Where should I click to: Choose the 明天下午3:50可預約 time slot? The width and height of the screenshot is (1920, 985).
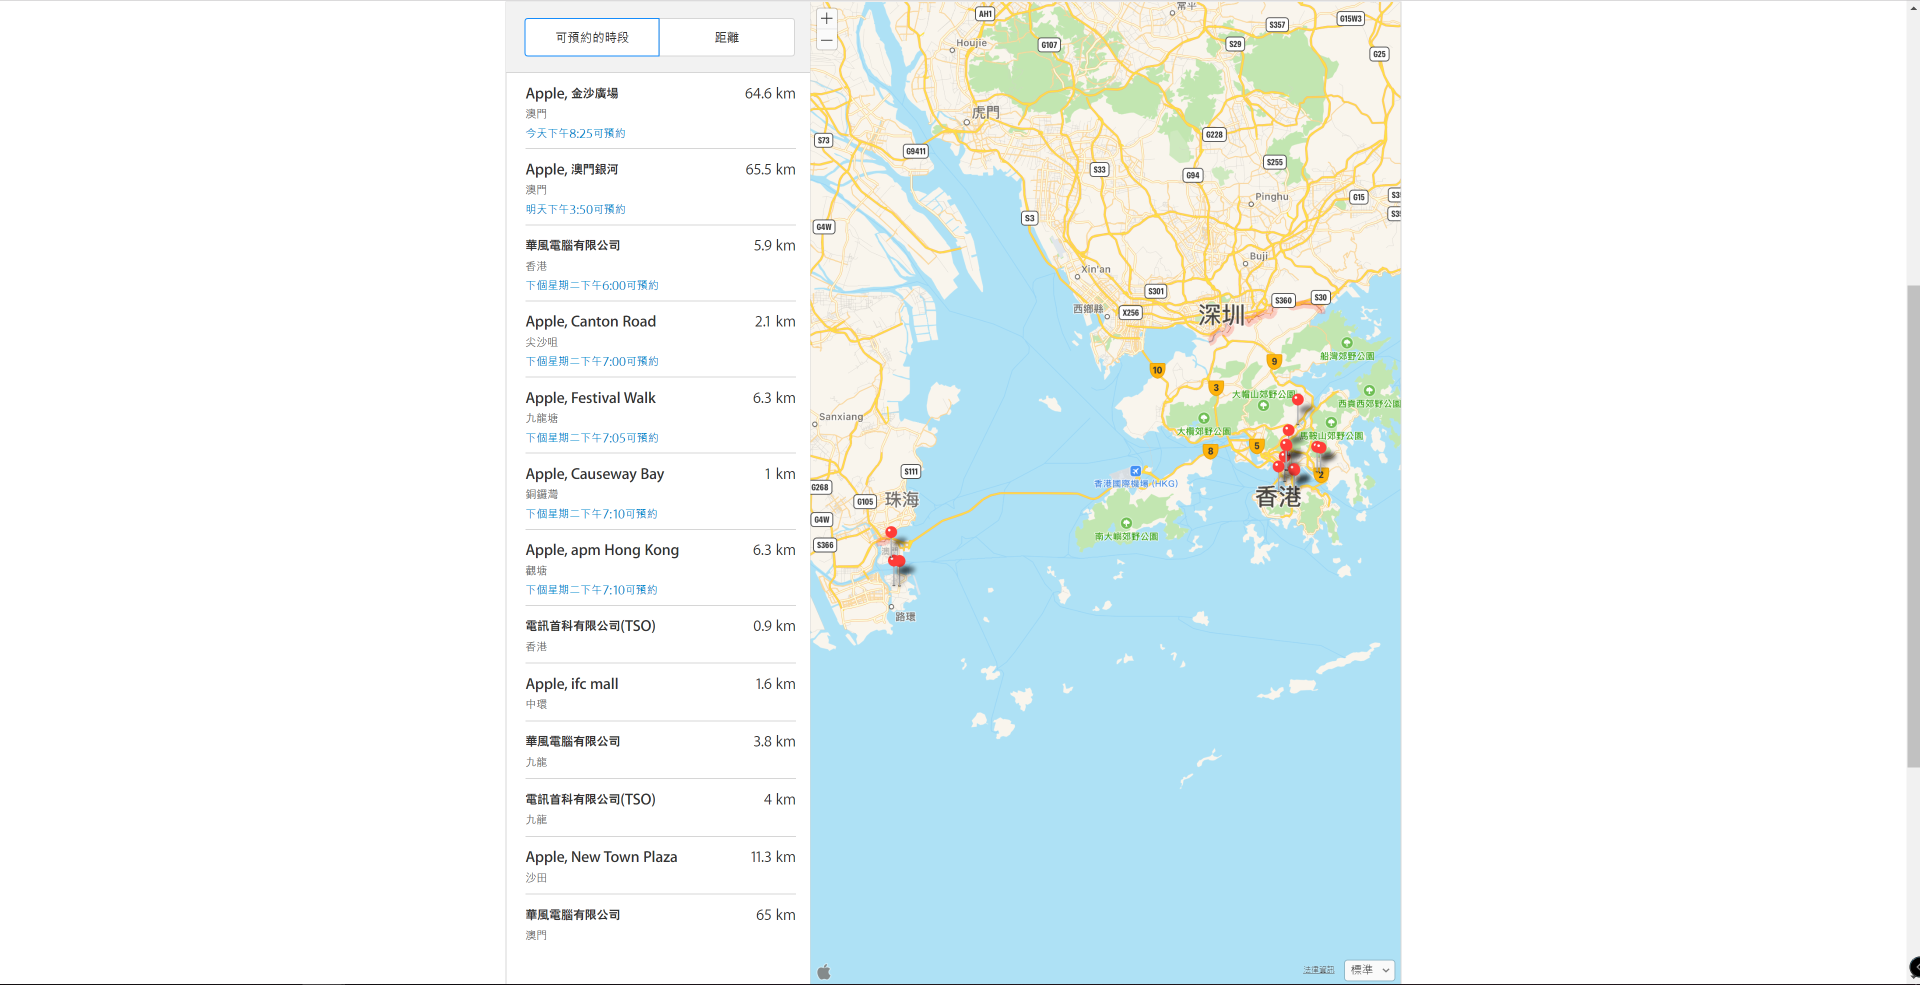coord(575,209)
